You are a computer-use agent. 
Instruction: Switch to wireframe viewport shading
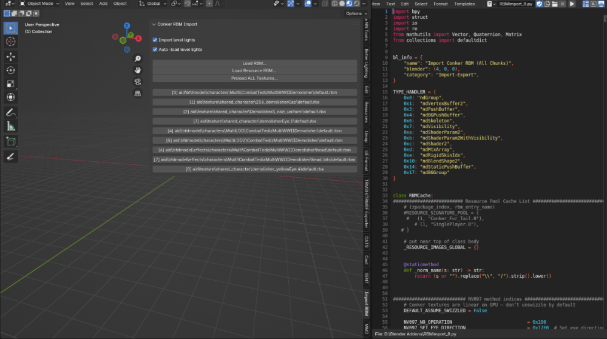[334, 4]
